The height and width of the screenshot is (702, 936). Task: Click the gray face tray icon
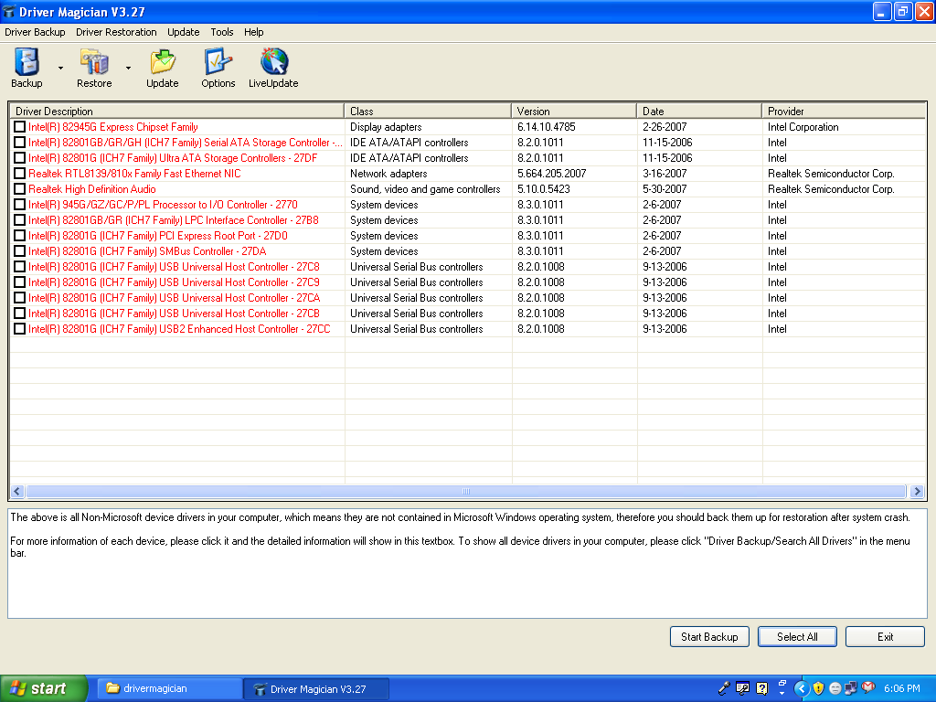[x=835, y=688]
